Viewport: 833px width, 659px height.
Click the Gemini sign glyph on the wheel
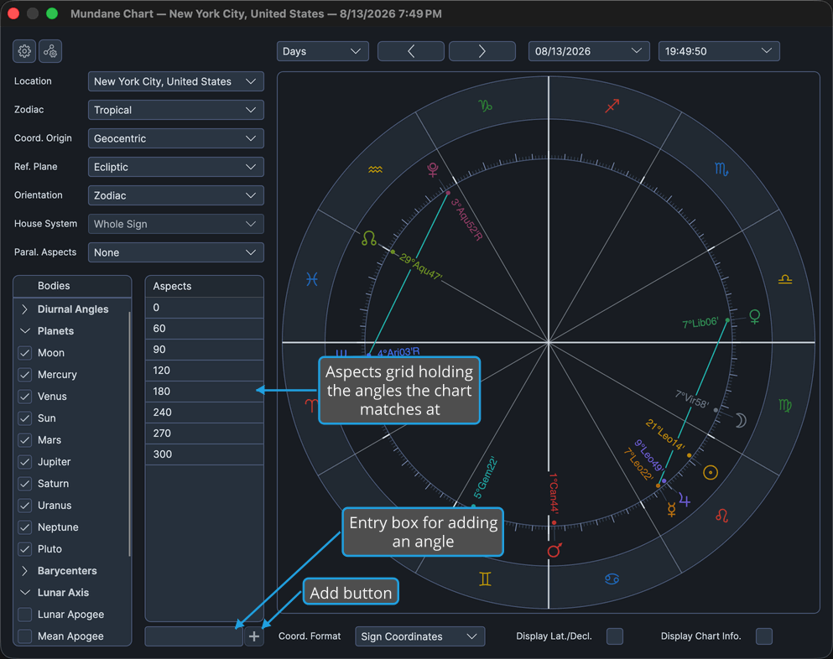pyautogui.click(x=485, y=579)
